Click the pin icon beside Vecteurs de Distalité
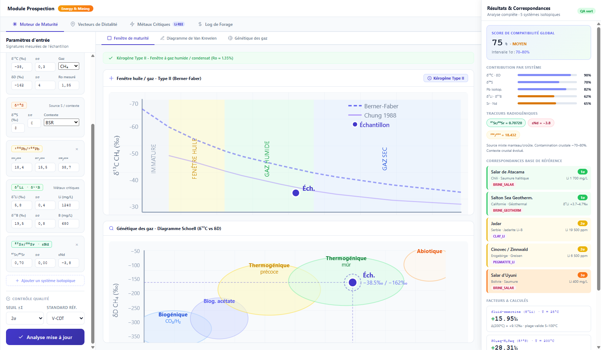The height and width of the screenshot is (350, 601). pos(72,24)
